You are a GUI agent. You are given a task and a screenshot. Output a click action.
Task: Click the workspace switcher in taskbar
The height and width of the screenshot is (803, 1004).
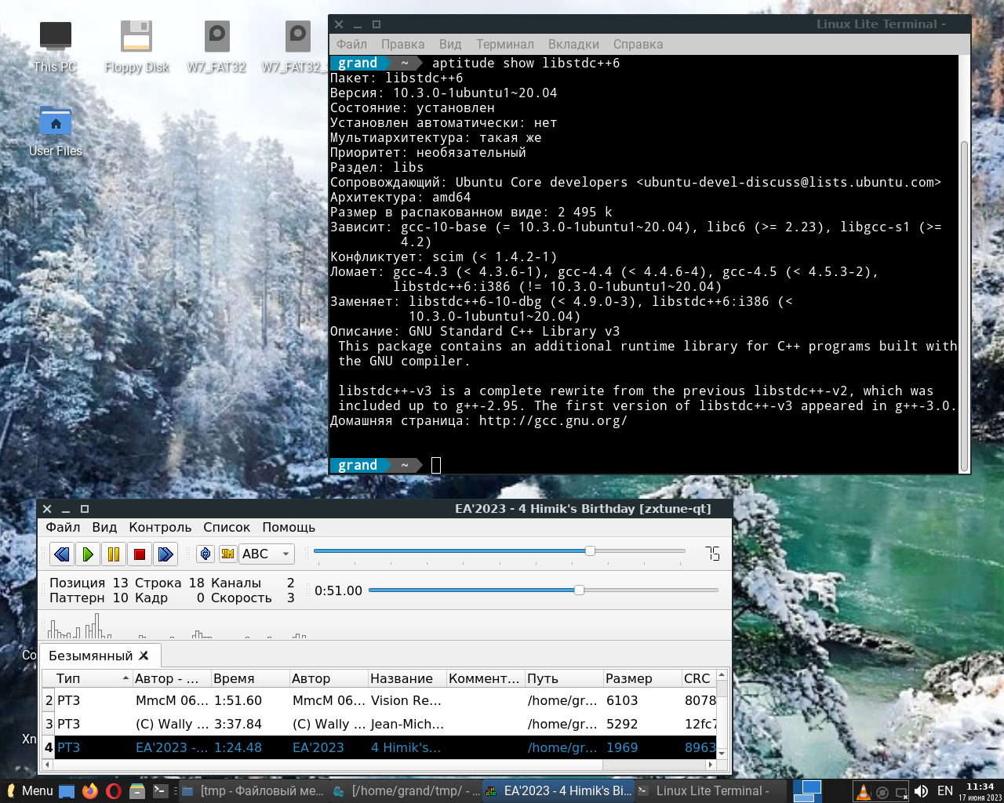click(807, 791)
